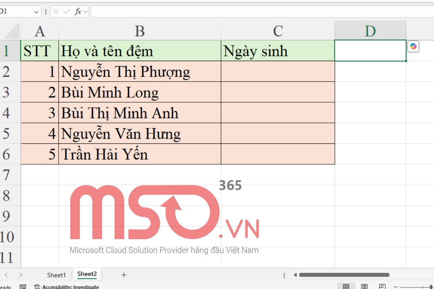Click the STT cell containing 2

coord(40,92)
